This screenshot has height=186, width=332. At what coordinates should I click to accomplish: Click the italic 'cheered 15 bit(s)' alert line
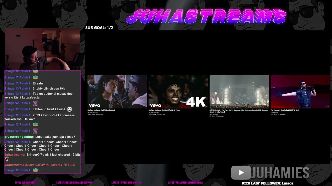pyautogui.click(x=40, y=165)
